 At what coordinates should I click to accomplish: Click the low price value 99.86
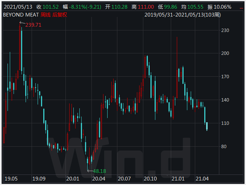tap(170, 7)
